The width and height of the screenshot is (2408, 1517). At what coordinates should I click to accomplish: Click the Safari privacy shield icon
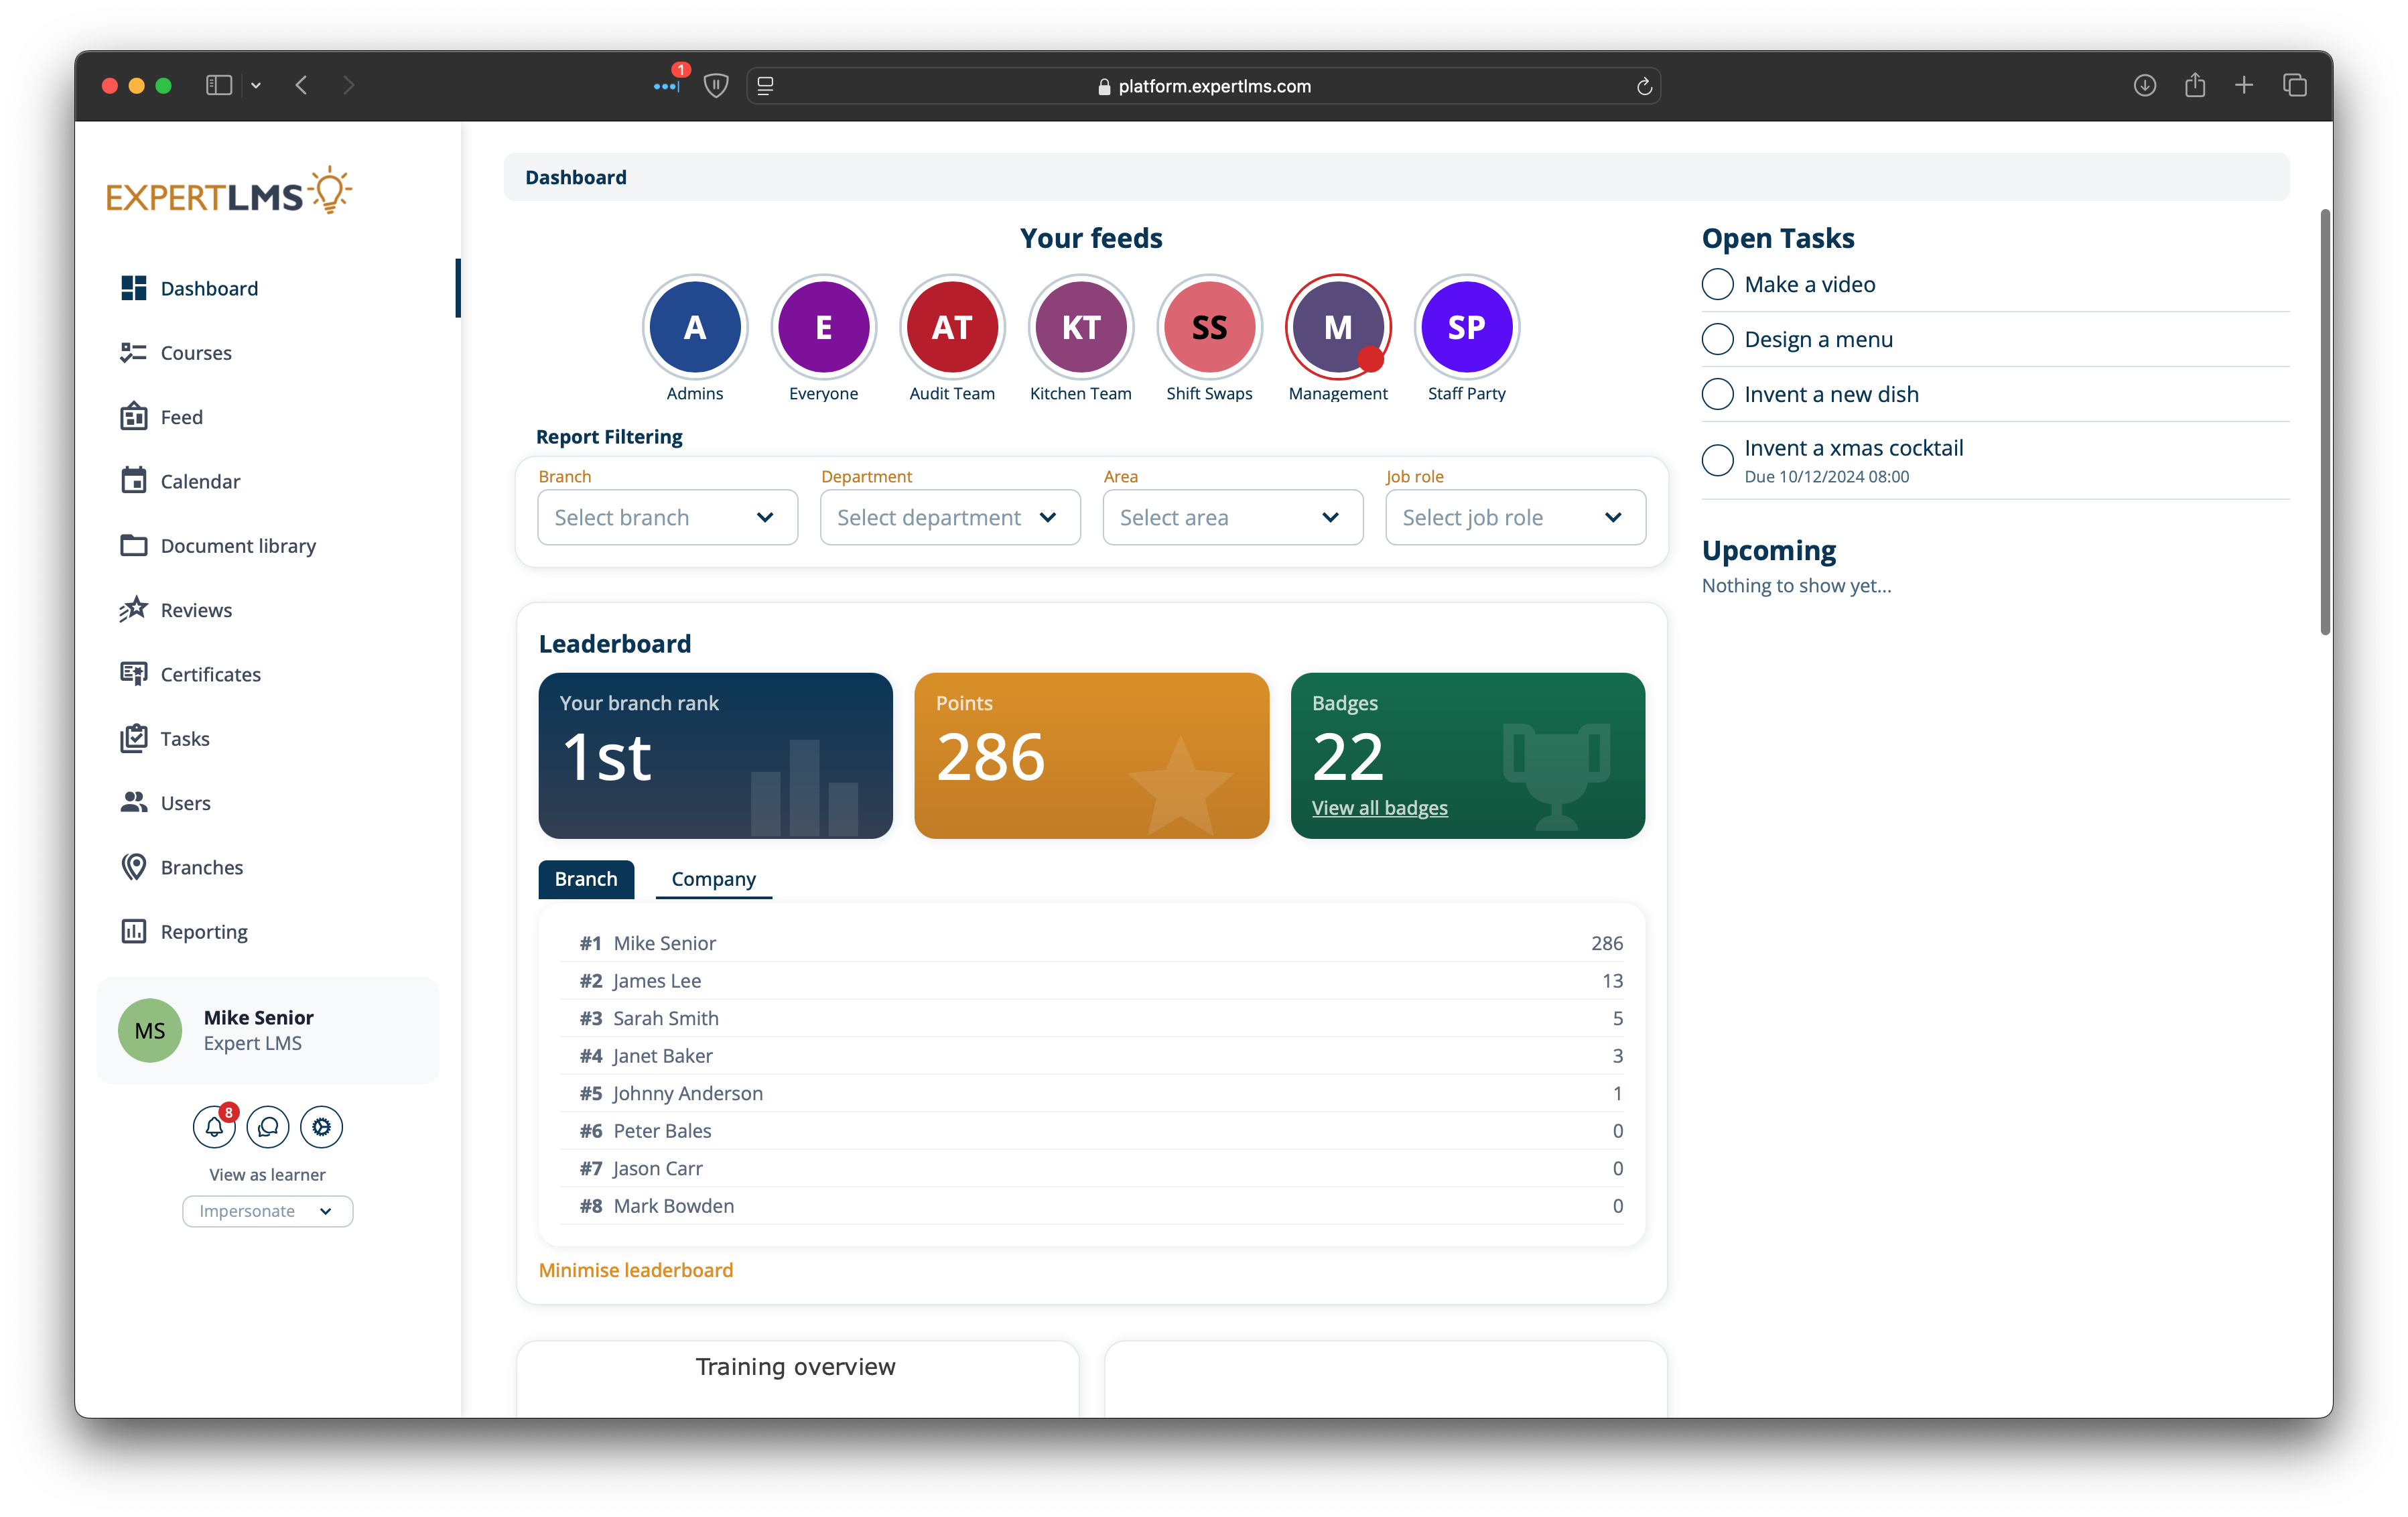[716, 86]
